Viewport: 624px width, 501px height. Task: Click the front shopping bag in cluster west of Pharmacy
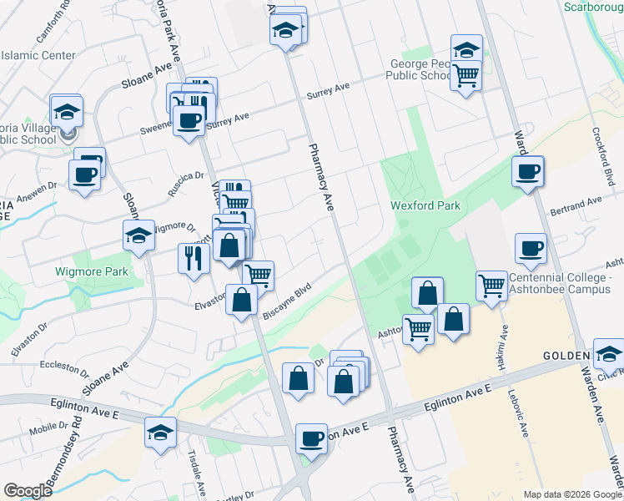(344, 382)
